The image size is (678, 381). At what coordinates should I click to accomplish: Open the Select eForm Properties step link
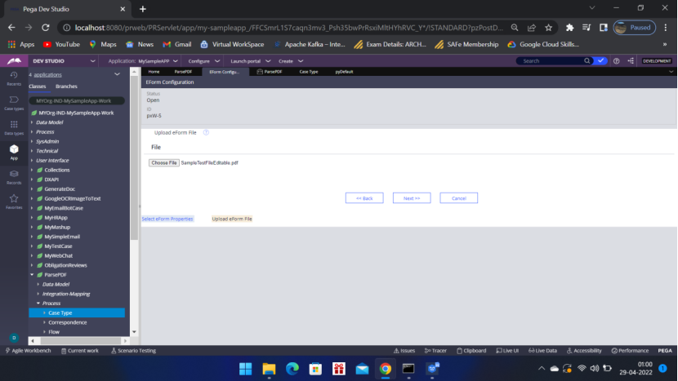point(167,219)
